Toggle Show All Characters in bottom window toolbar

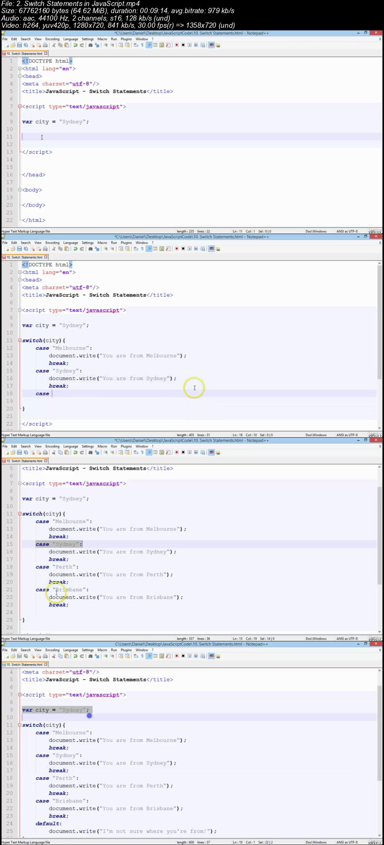[142, 656]
